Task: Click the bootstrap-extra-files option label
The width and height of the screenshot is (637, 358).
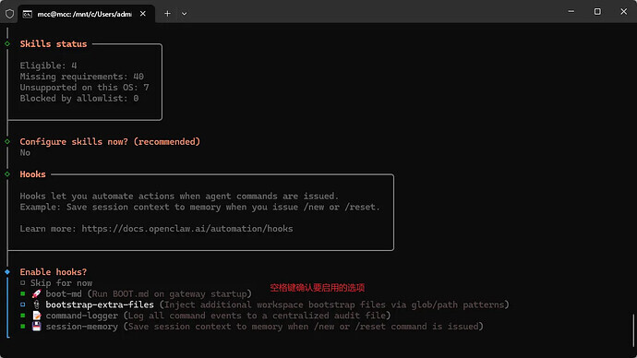Action: point(100,304)
